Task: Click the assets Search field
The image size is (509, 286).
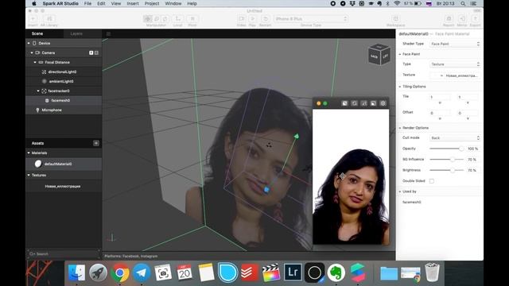Action: click(x=64, y=254)
